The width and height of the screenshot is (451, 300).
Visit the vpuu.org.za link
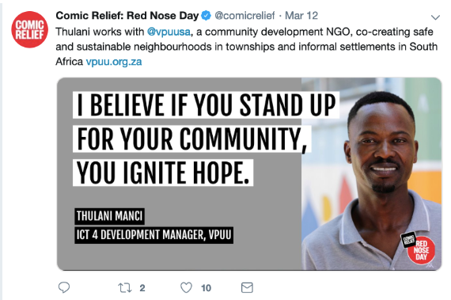[114, 62]
